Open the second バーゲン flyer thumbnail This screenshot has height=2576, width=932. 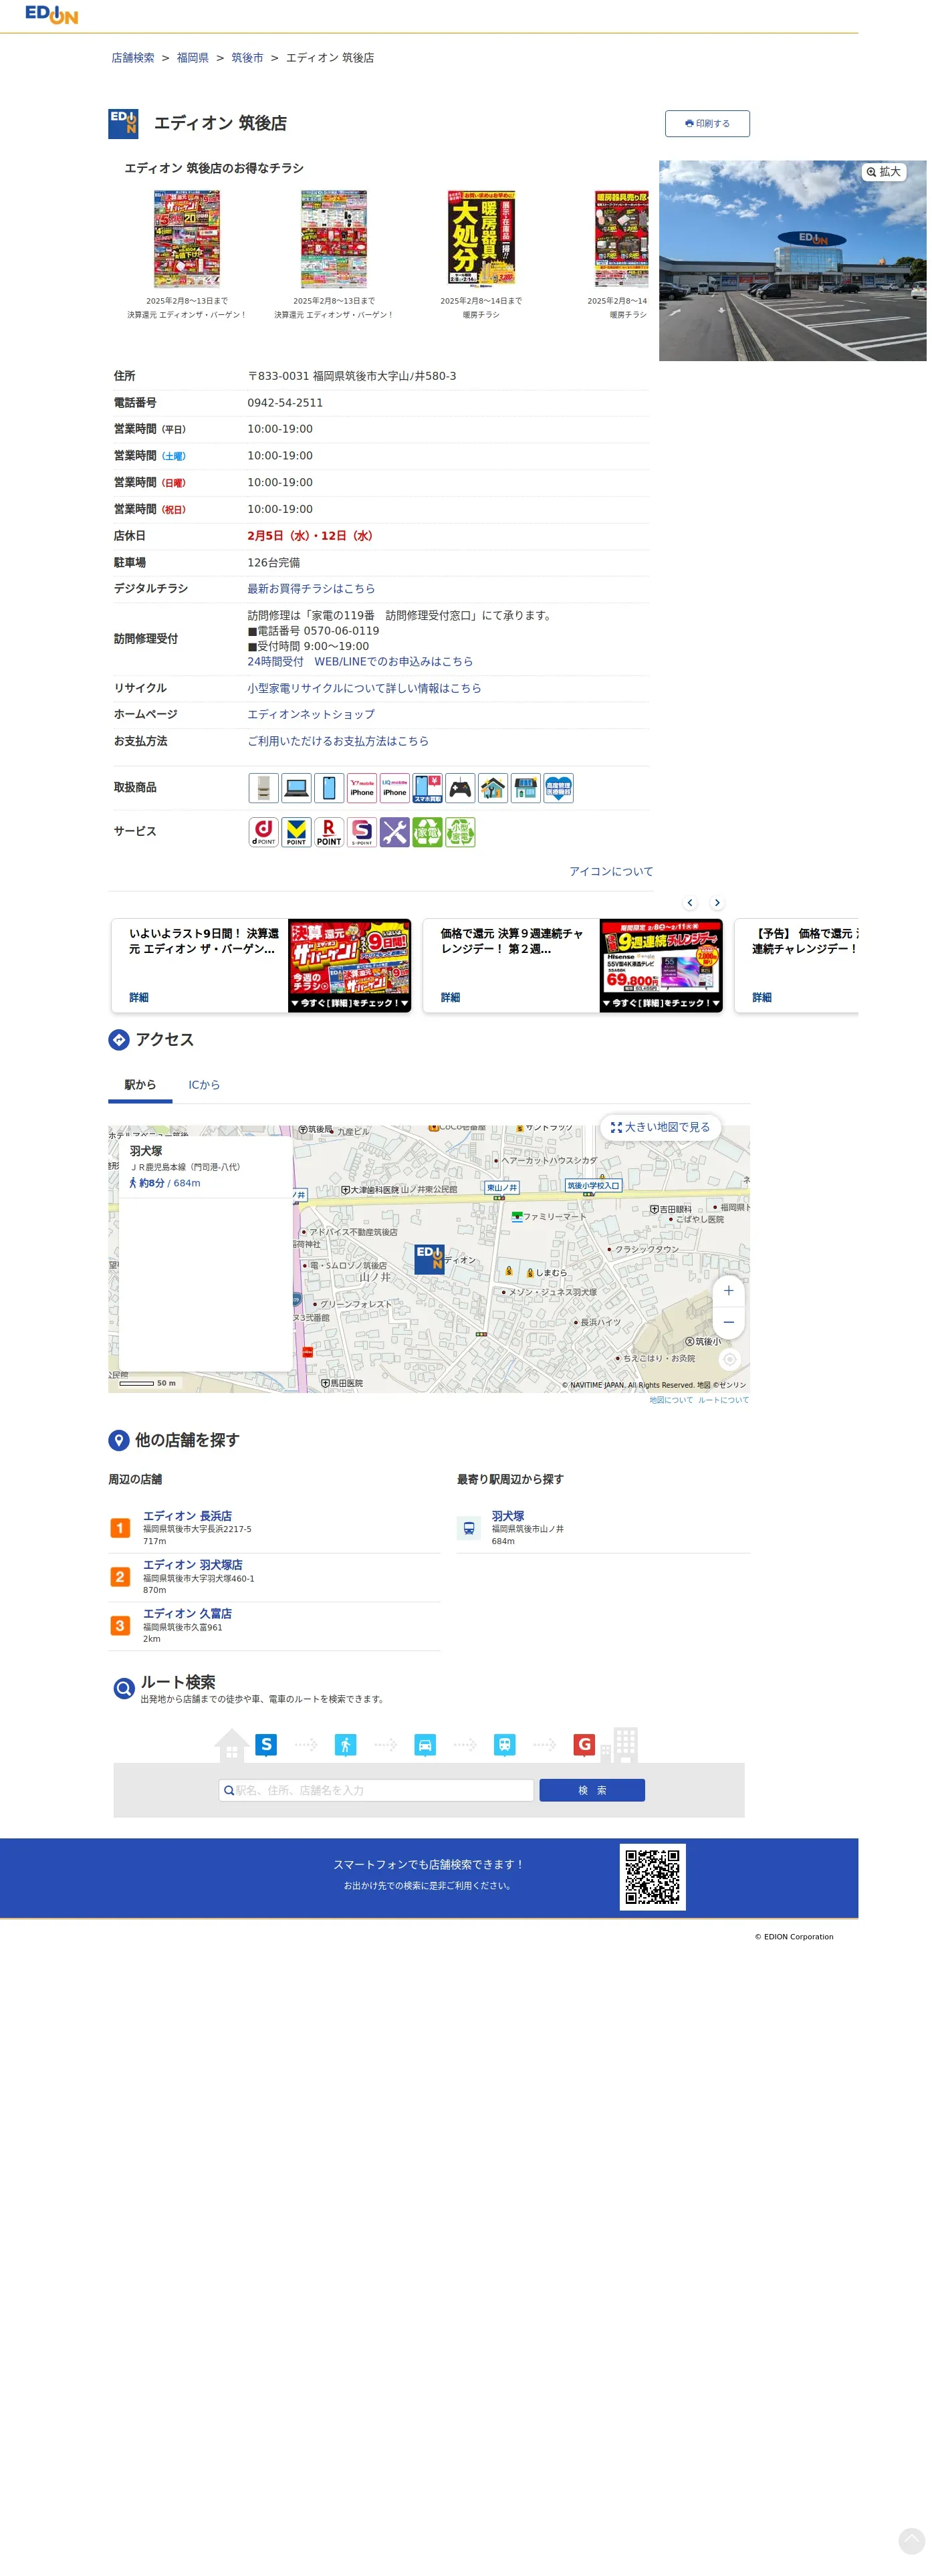334,239
